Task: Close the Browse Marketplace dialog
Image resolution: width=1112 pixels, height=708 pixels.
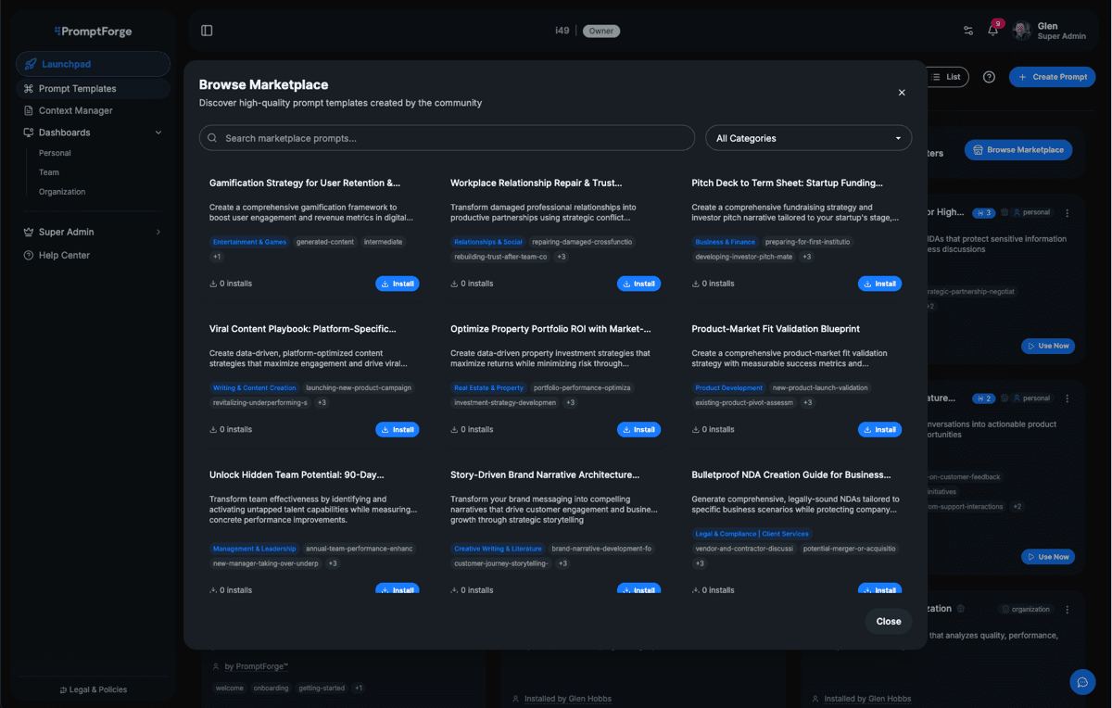Action: tap(901, 93)
